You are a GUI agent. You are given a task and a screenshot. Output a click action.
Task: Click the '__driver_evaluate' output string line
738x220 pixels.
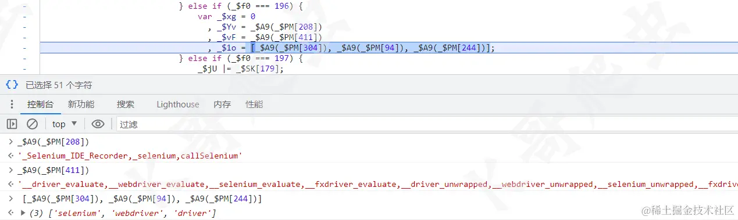pos(377,185)
